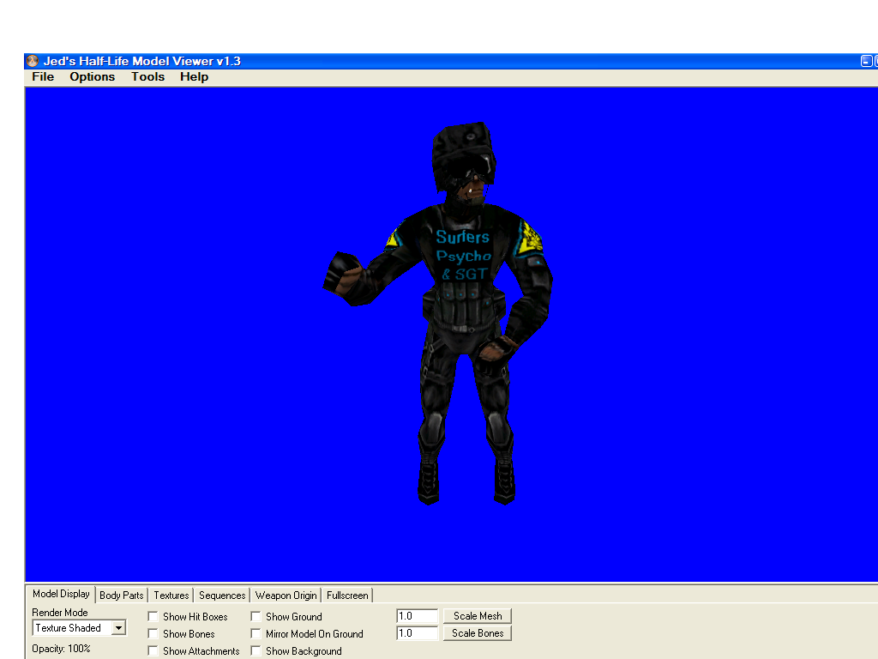Open the File menu
Image resolution: width=878 pixels, height=659 pixels.
[x=43, y=76]
